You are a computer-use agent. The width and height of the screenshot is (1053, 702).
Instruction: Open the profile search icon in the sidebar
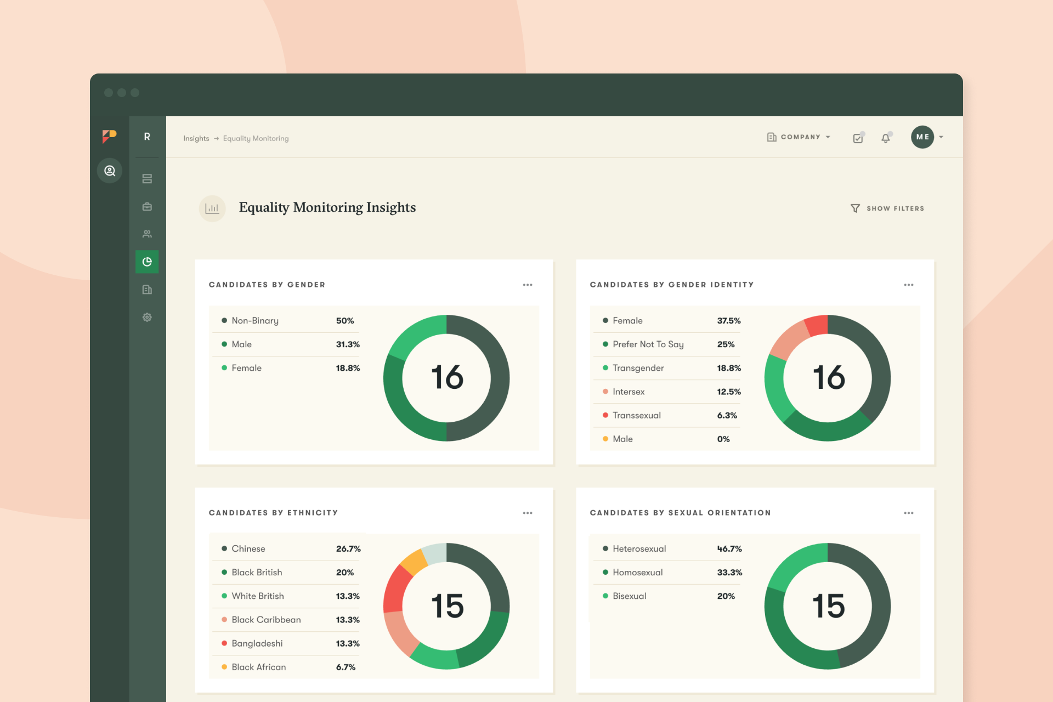point(110,171)
